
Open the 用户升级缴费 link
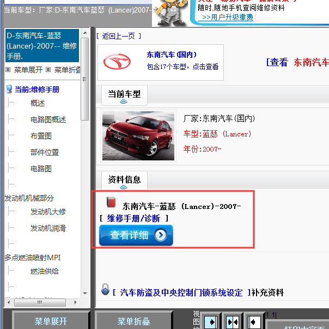[x=228, y=17]
